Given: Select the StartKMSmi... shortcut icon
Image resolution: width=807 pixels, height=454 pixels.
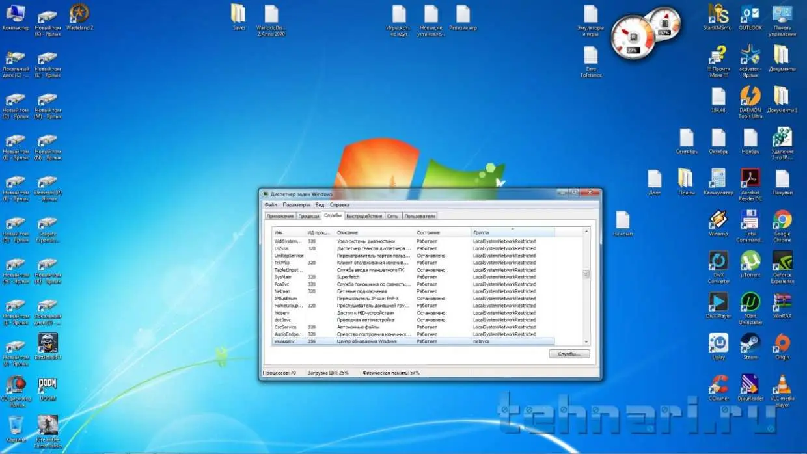Looking at the screenshot, I should coord(718,17).
